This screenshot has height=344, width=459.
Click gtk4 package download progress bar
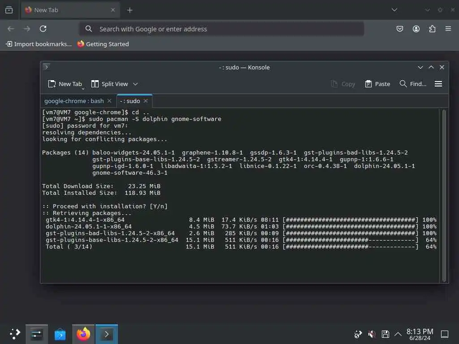tap(351, 219)
